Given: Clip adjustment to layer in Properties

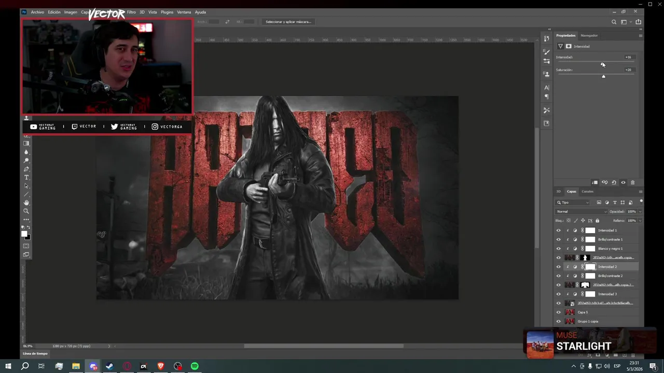Looking at the screenshot, I should 595,182.
